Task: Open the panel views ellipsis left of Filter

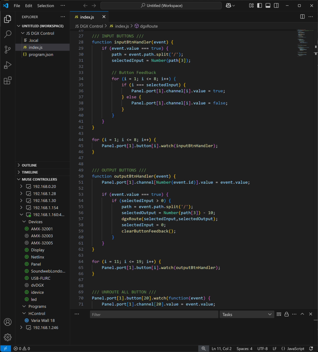Action: [x=77, y=314]
